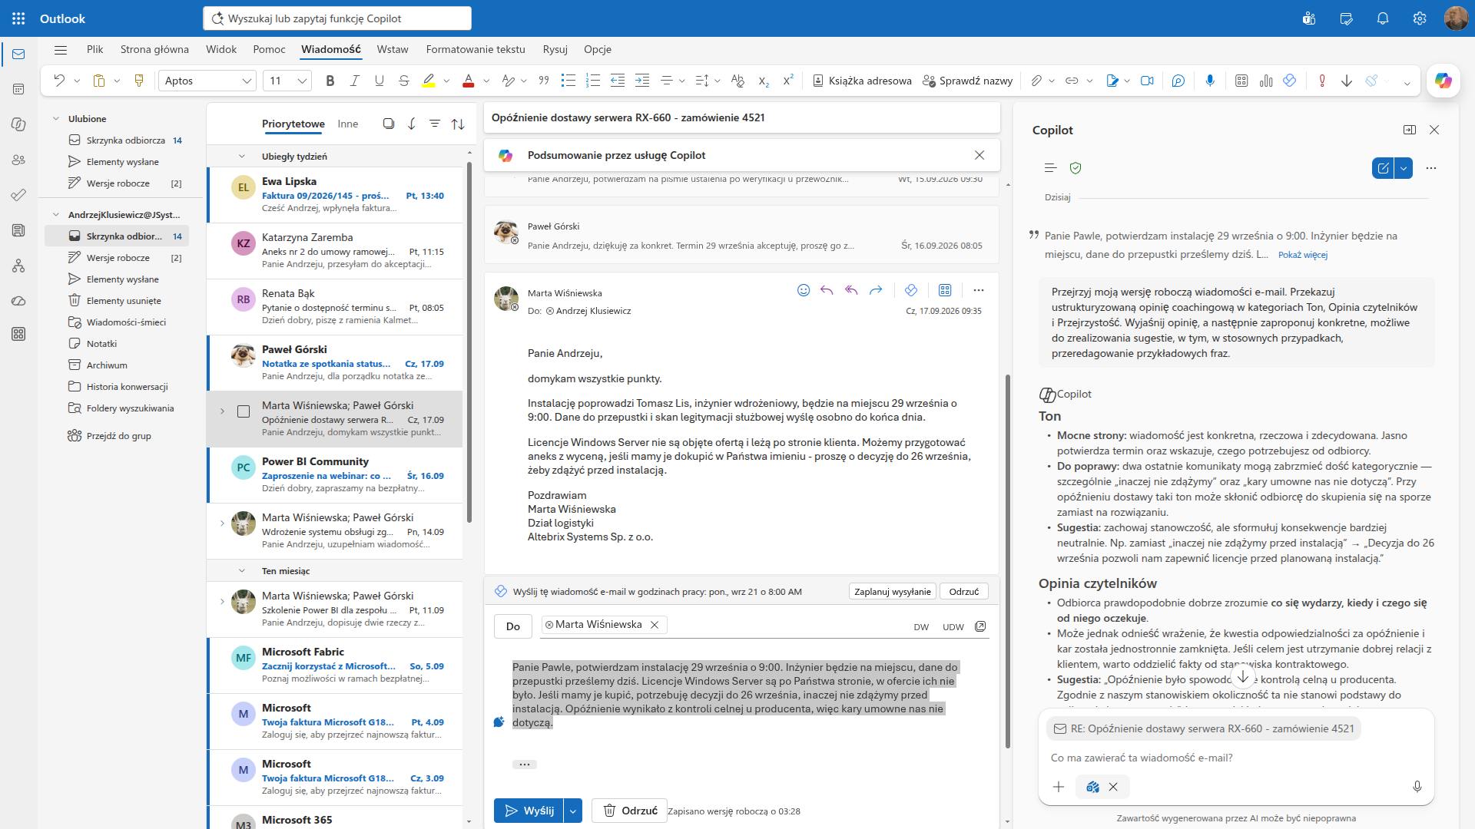Toggle the navigation pane hamburger
Viewport: 1475px width, 829px height.
61,50
